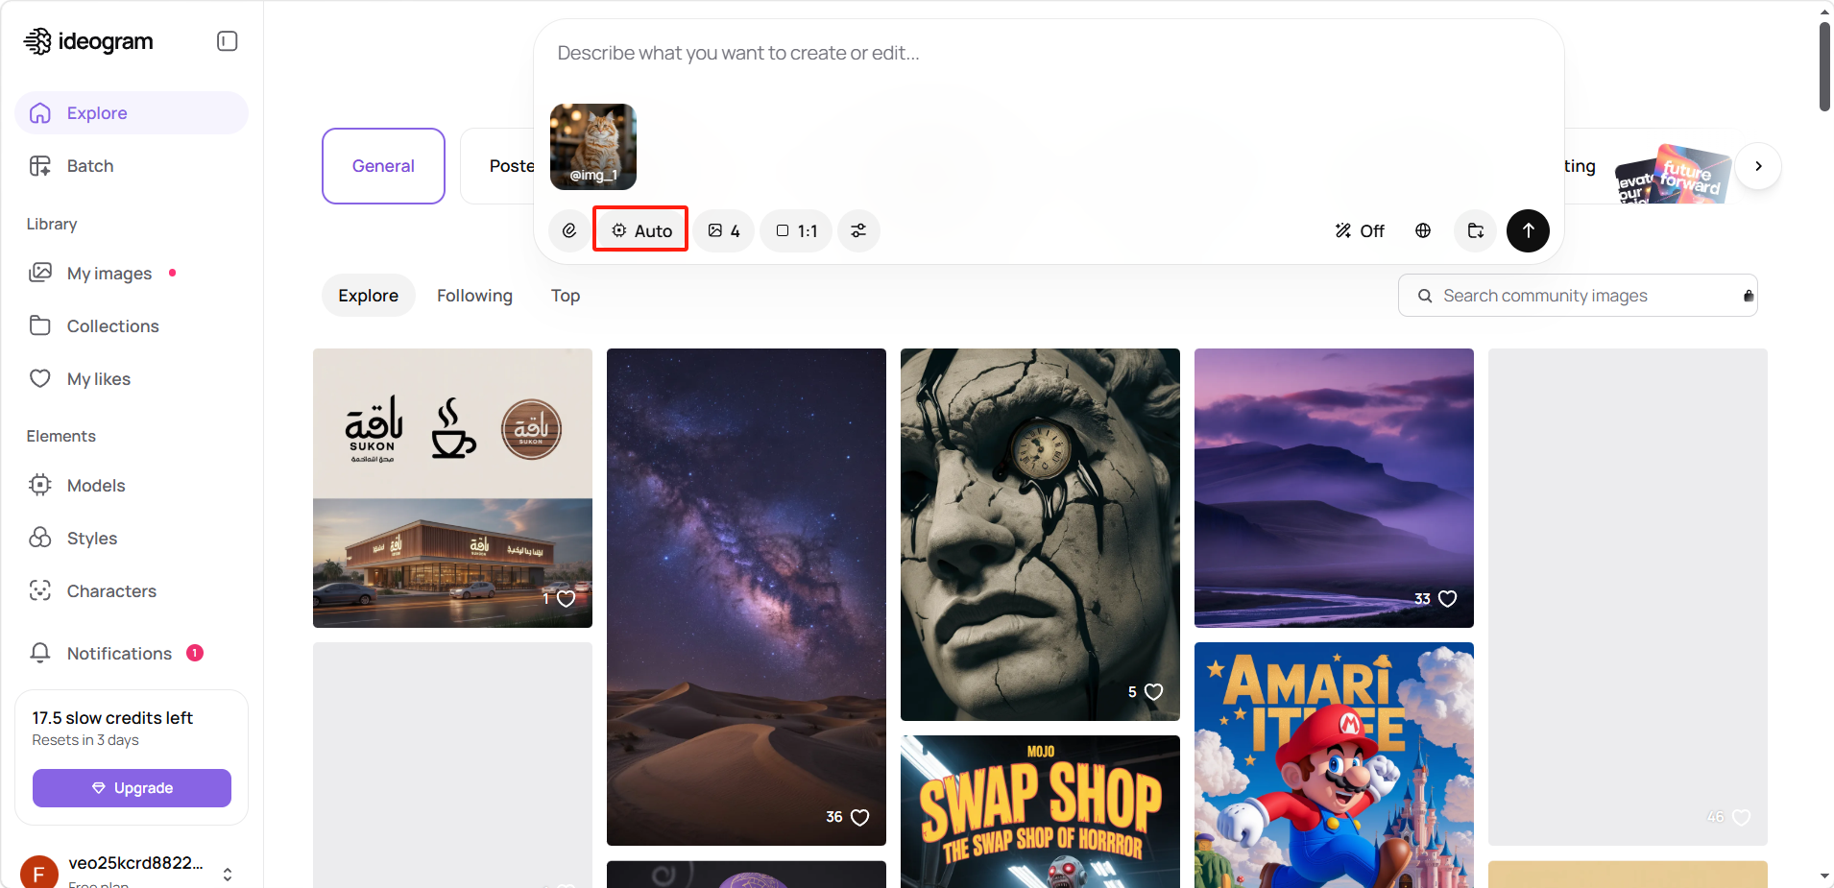This screenshot has width=1834, height=888.
Task: Like the purple mountain landscape image
Action: click(1448, 599)
